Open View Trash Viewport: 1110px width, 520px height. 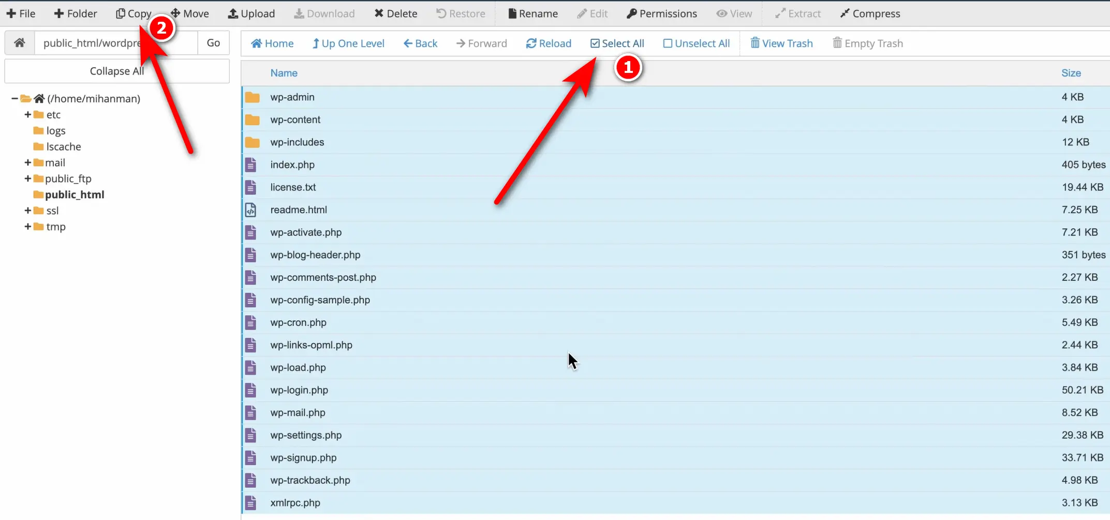click(781, 43)
